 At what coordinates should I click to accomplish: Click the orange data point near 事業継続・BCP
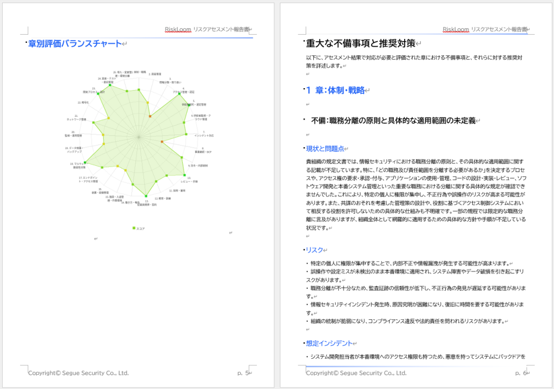click(x=162, y=142)
